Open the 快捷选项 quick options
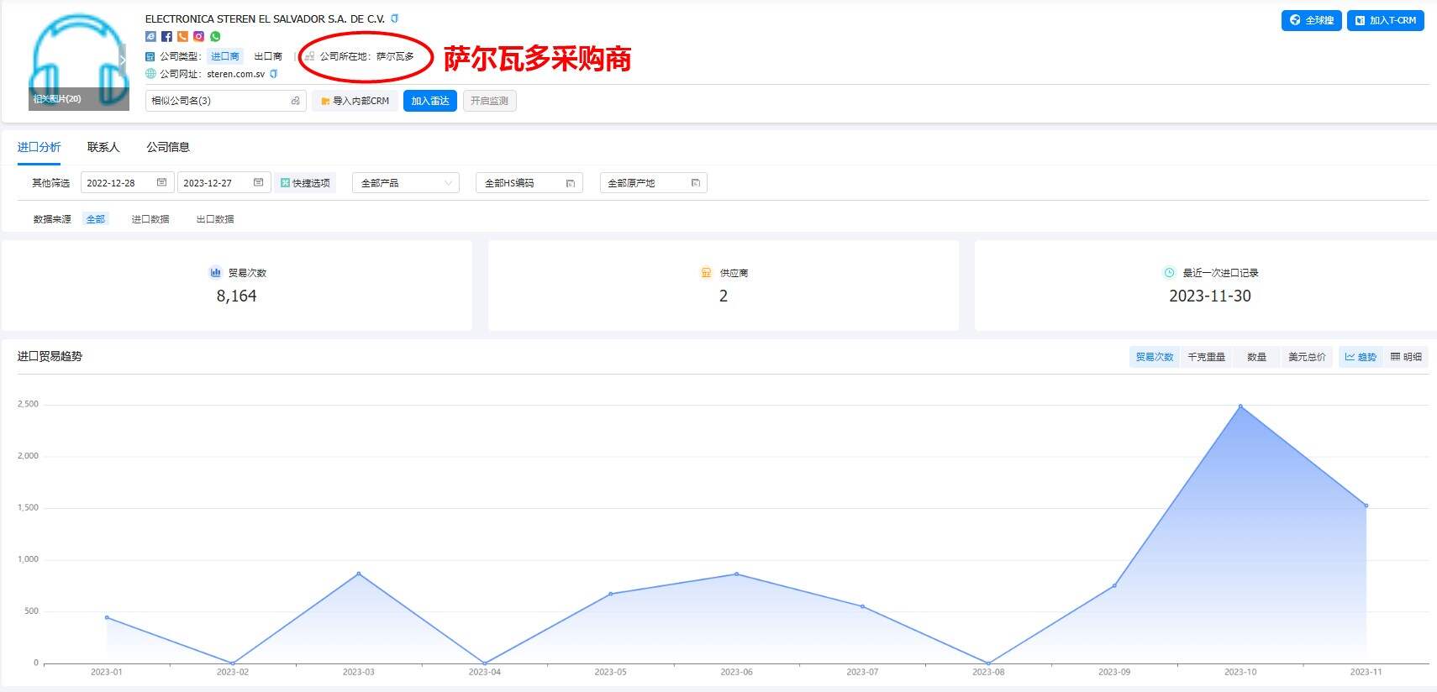 click(x=305, y=183)
